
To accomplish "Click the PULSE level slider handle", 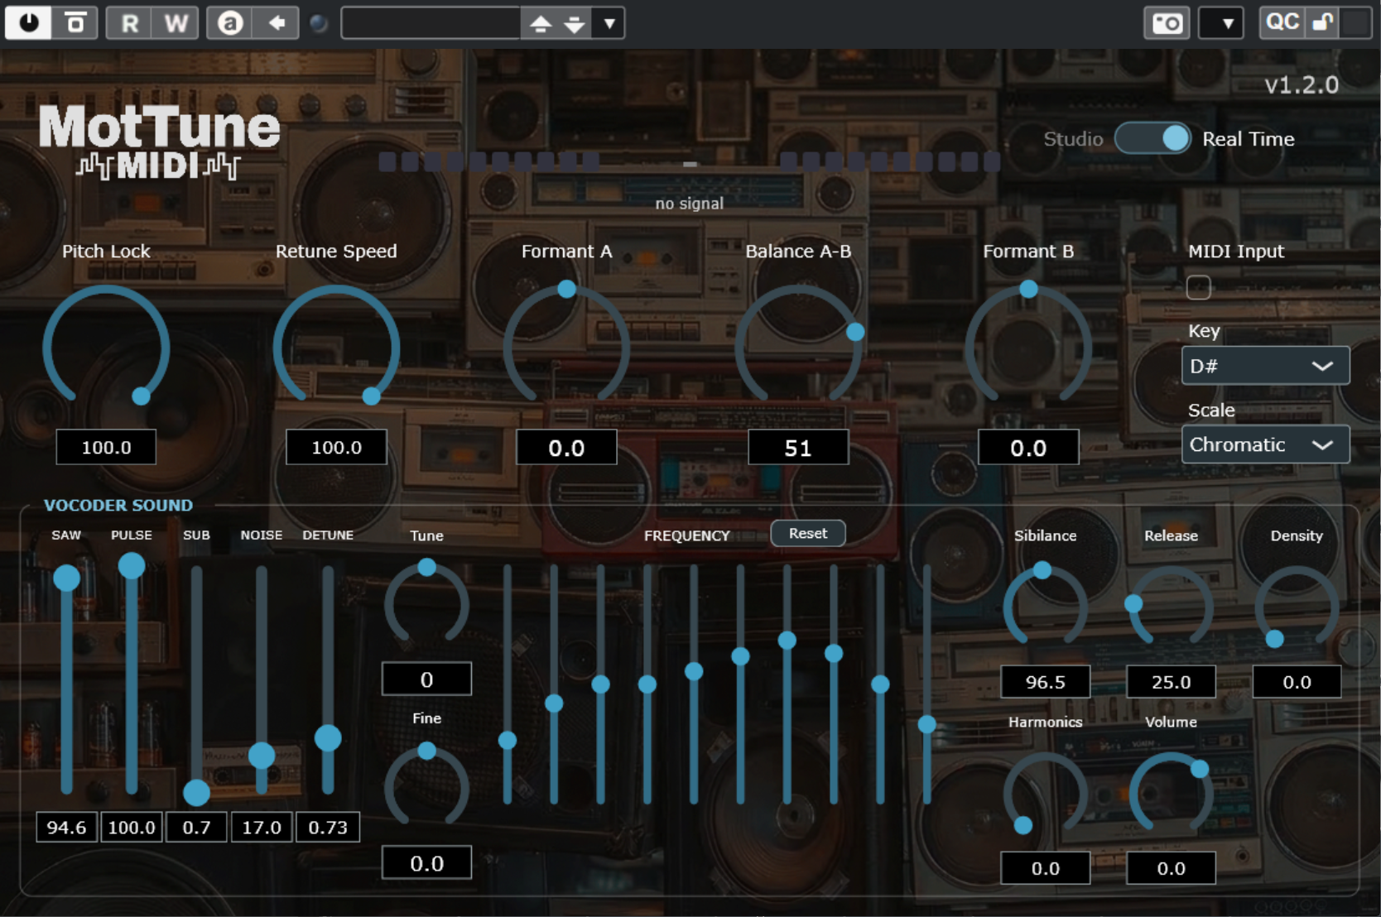I will [132, 565].
